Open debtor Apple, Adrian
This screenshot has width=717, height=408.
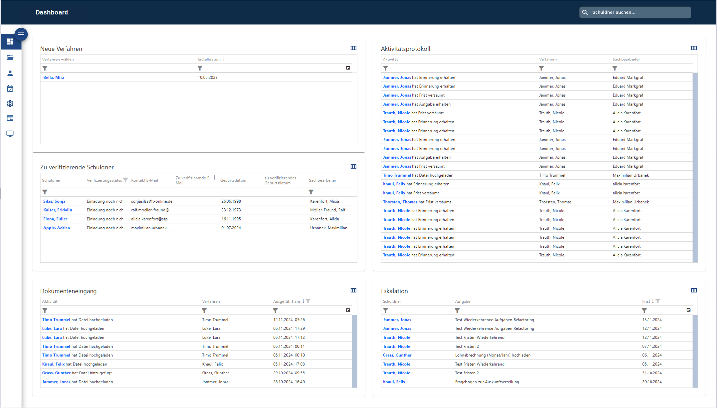(57, 228)
